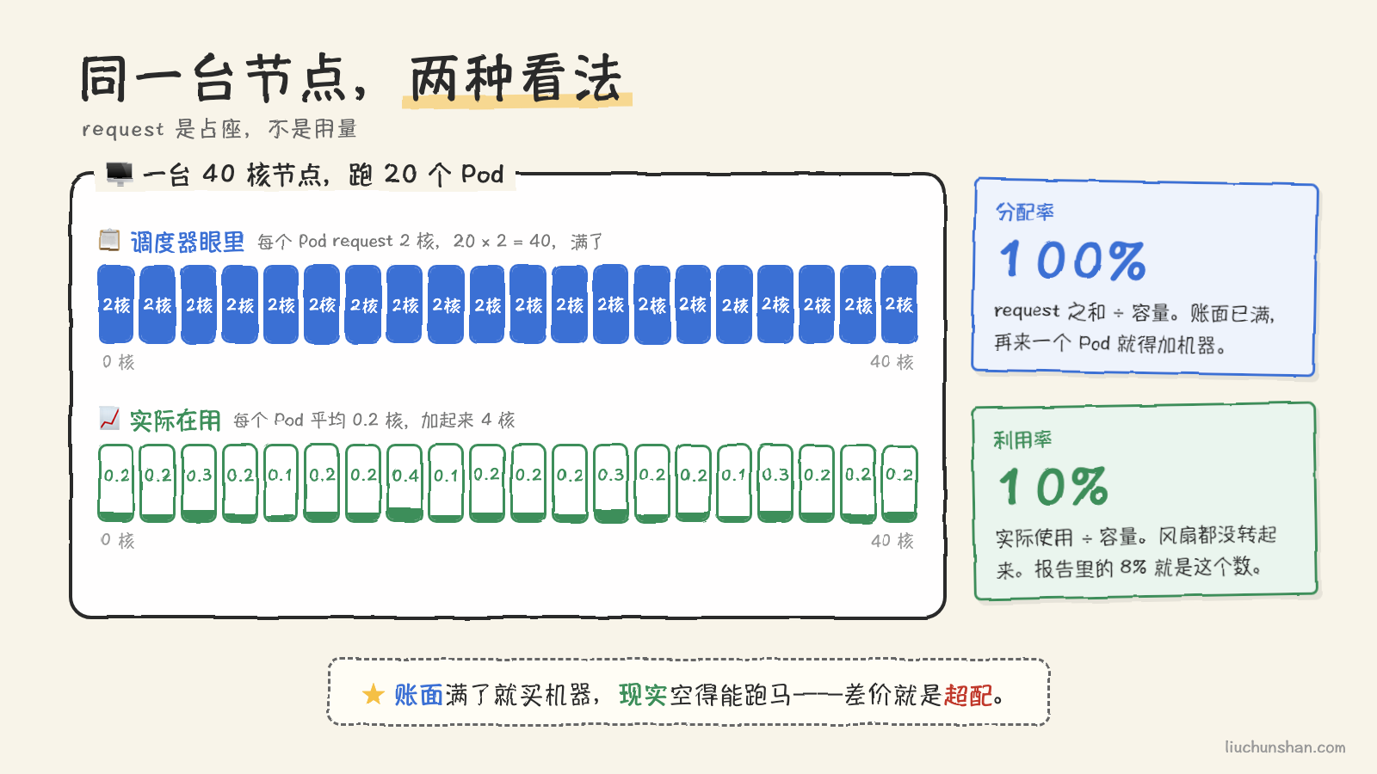This screenshot has height=774, width=1377.
Task: Click the heading 一台 40 核节点，跑 20 个 Pod
Action: click(323, 175)
